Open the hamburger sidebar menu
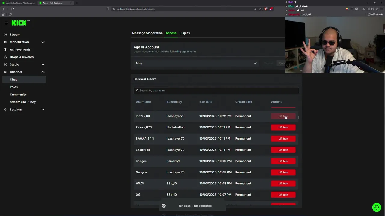Image resolution: width=385 pixels, height=216 pixels. (x=6, y=23)
